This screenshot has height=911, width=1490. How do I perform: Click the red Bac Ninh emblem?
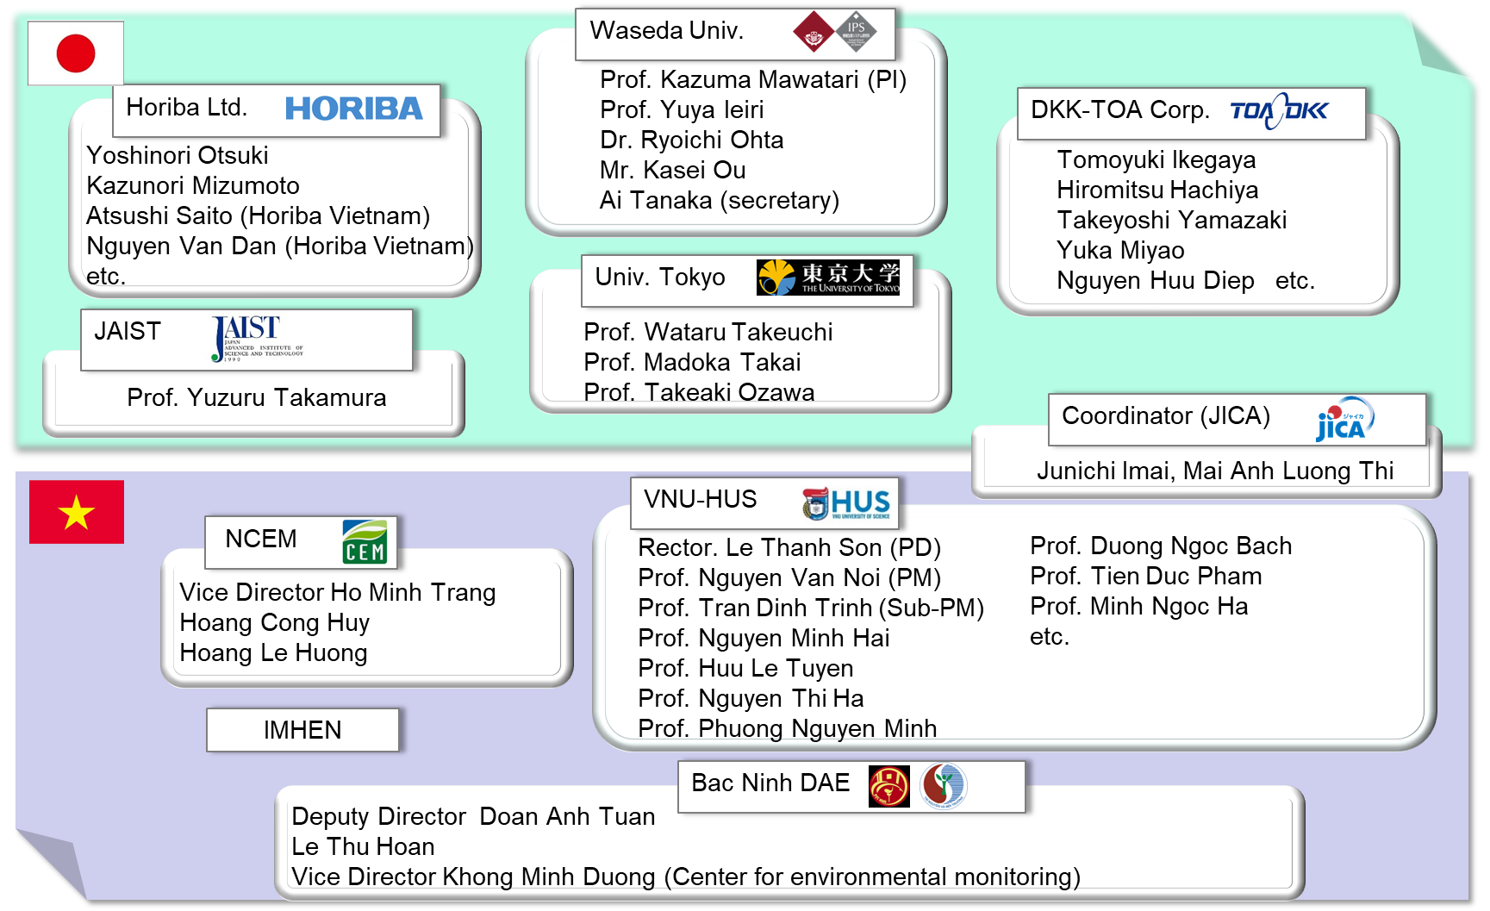click(888, 786)
